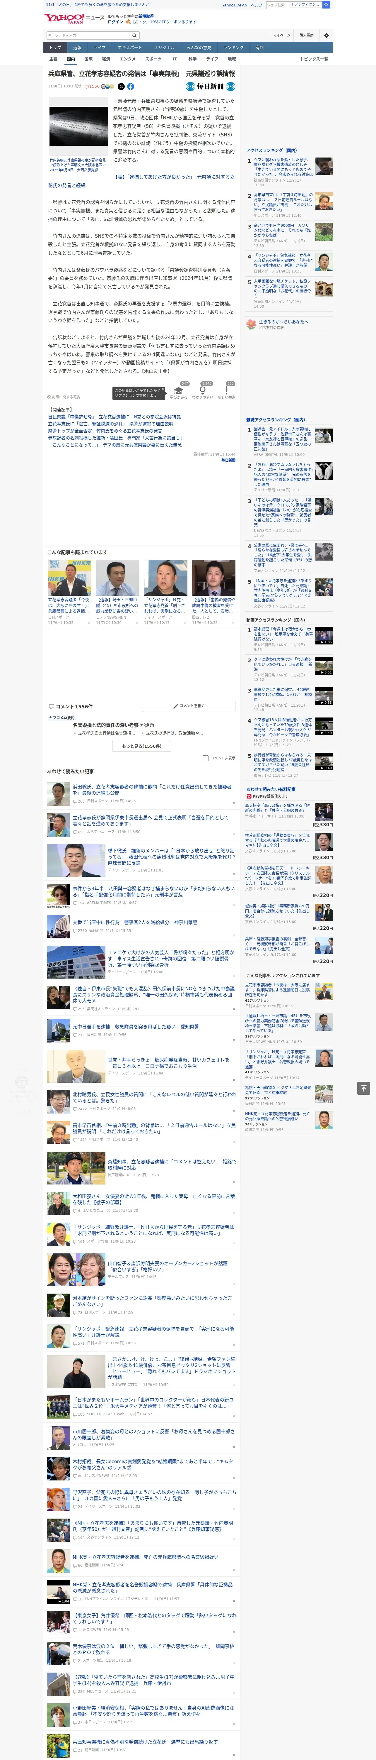Click the report article icon link 記事に関する報告
The height and width of the screenshot is (1760, 376).
(x=64, y=397)
